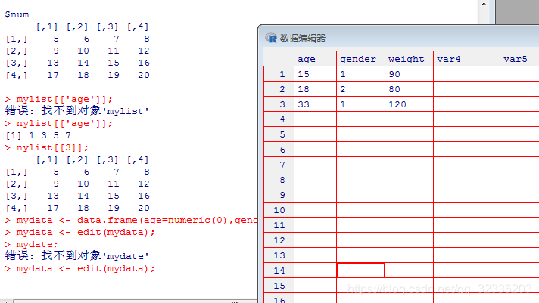
Task: Click weight cell with value 120
Action: (x=409, y=104)
